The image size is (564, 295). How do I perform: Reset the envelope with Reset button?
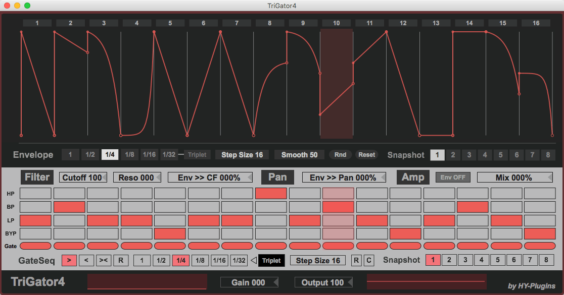(x=366, y=155)
